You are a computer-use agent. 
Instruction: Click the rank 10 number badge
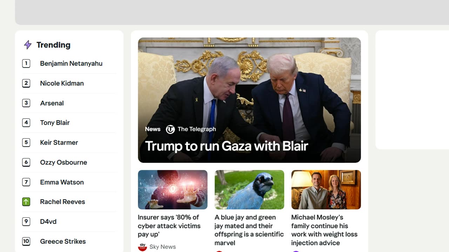(x=26, y=241)
